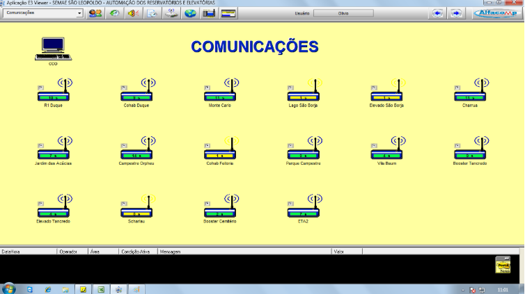Open the Windows Start menu

click(x=10, y=288)
